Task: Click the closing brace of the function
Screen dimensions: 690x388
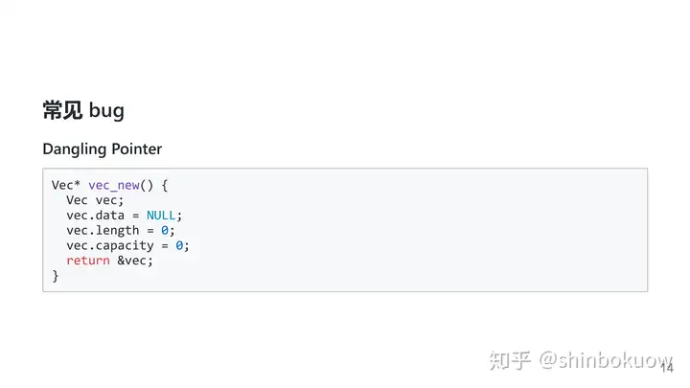Action: click(56, 276)
